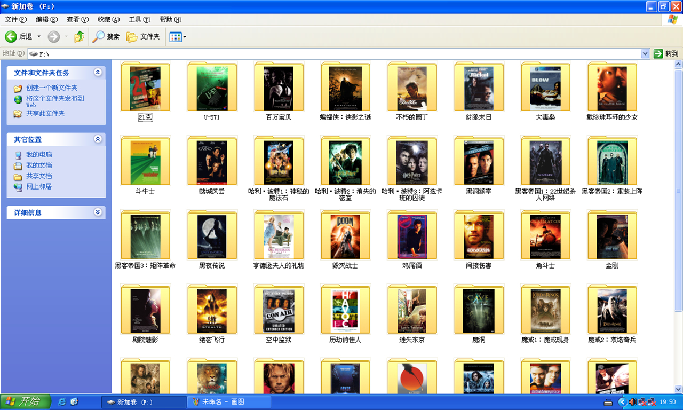Click the 转到 go button

pos(666,54)
